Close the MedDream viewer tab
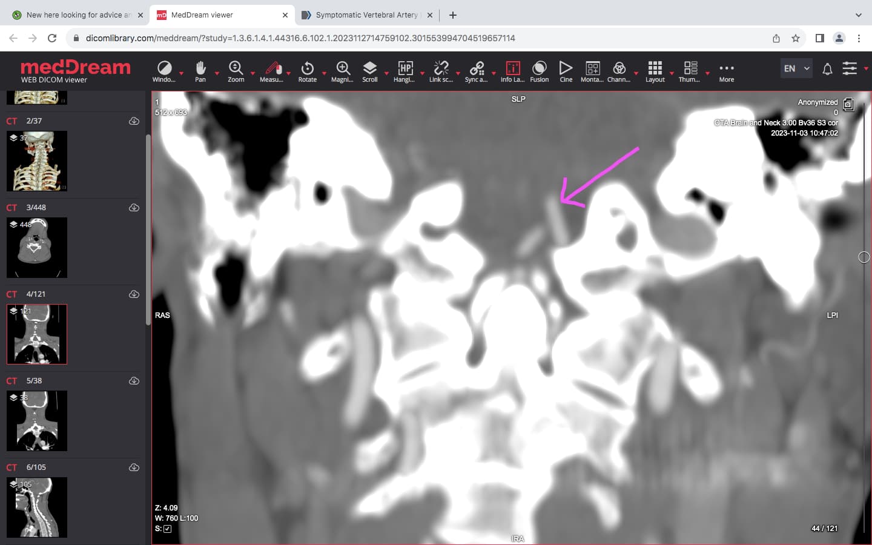The image size is (872, 545). 285,15
